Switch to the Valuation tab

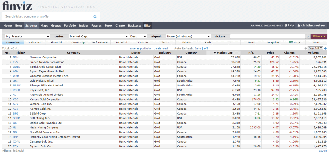point(35,42)
